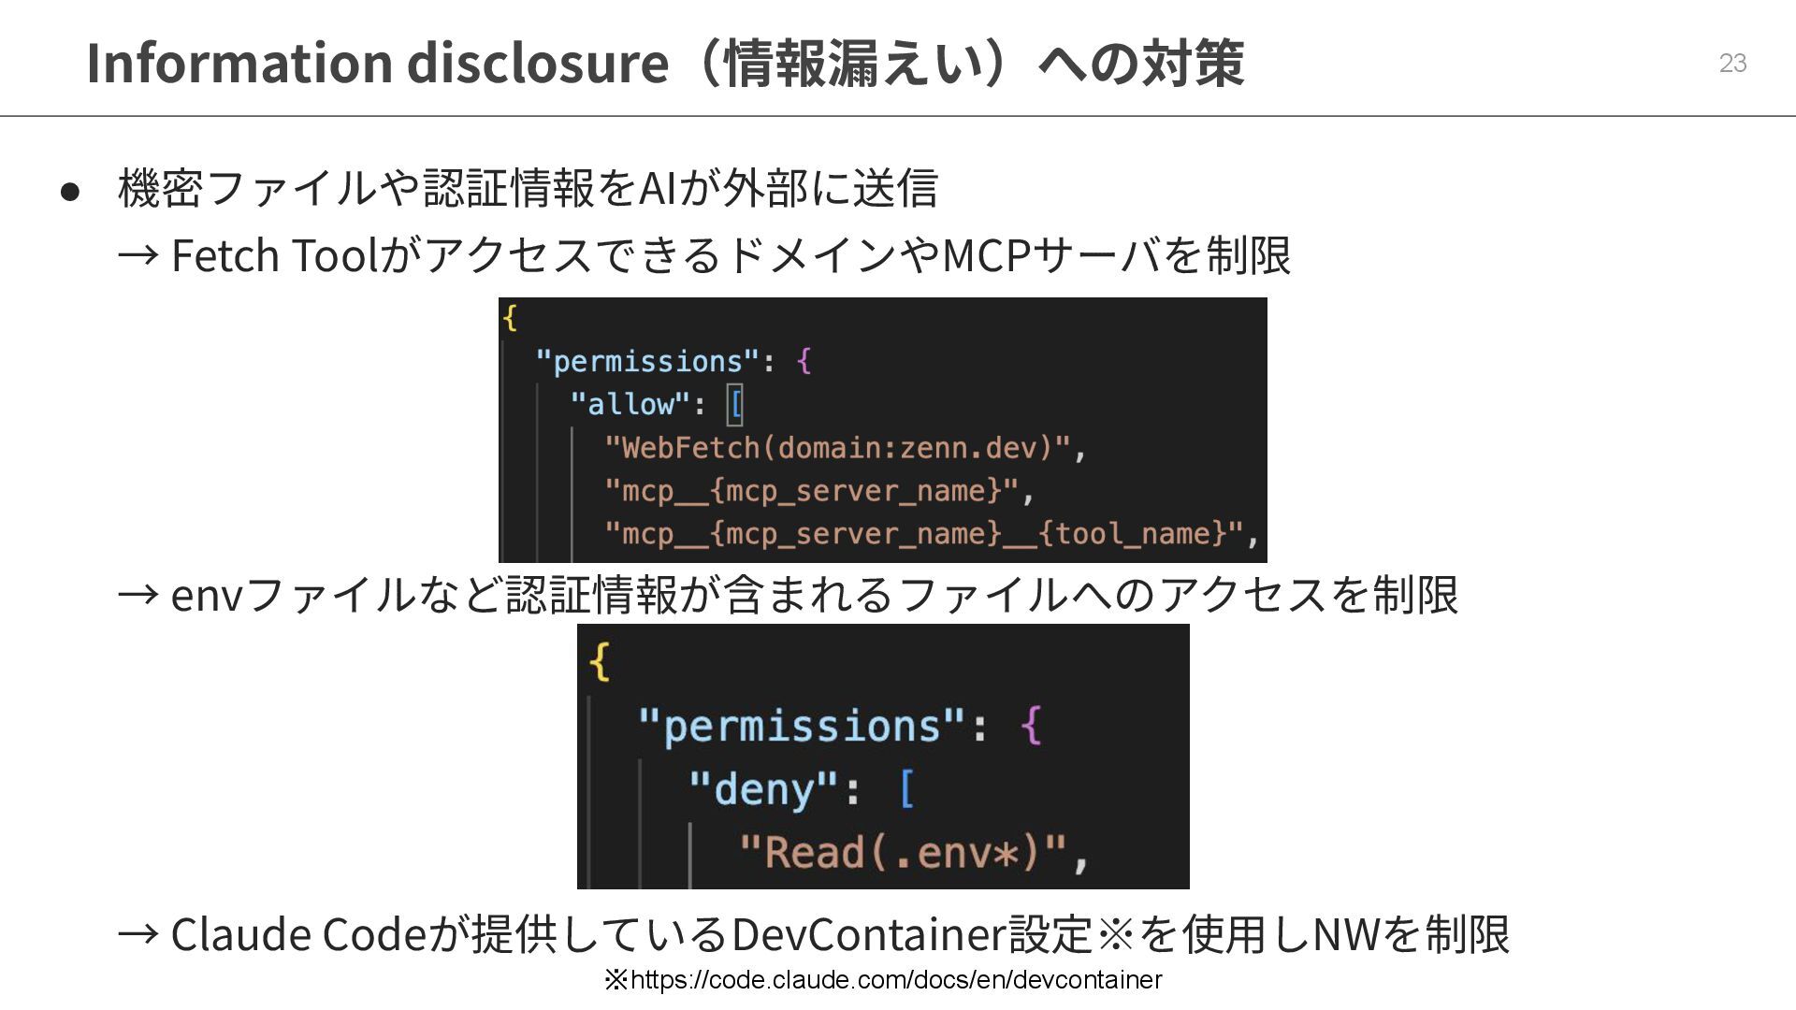Click the highlighted bracket after "allow"
The height and width of the screenshot is (1010, 1796).
coord(735,405)
